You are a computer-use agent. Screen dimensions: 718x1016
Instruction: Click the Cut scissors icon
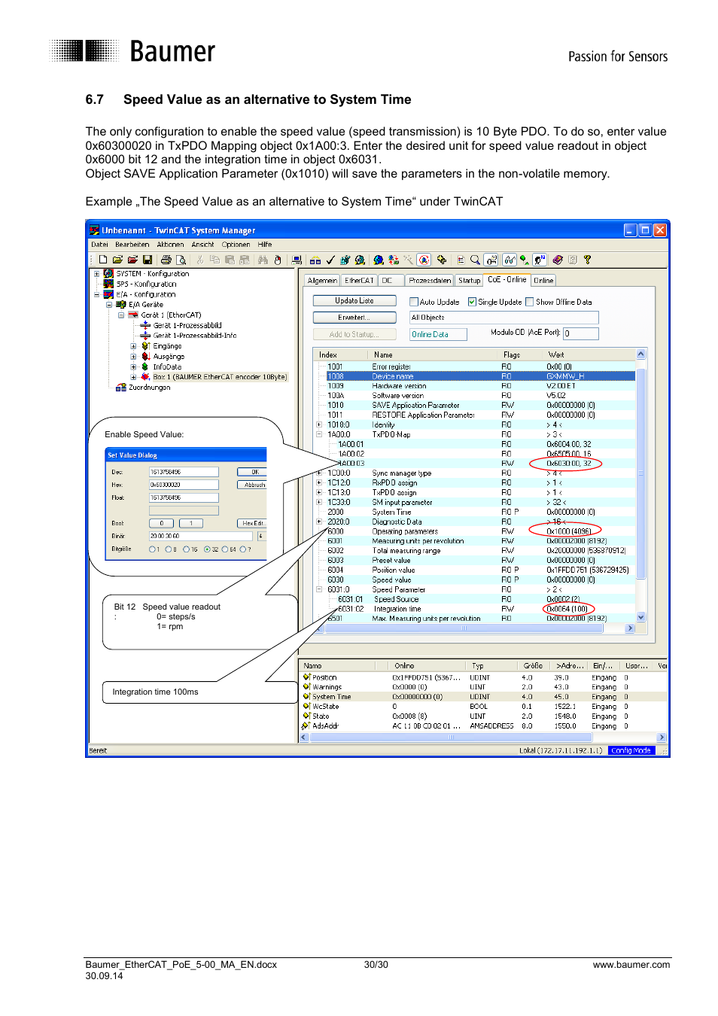(200, 260)
